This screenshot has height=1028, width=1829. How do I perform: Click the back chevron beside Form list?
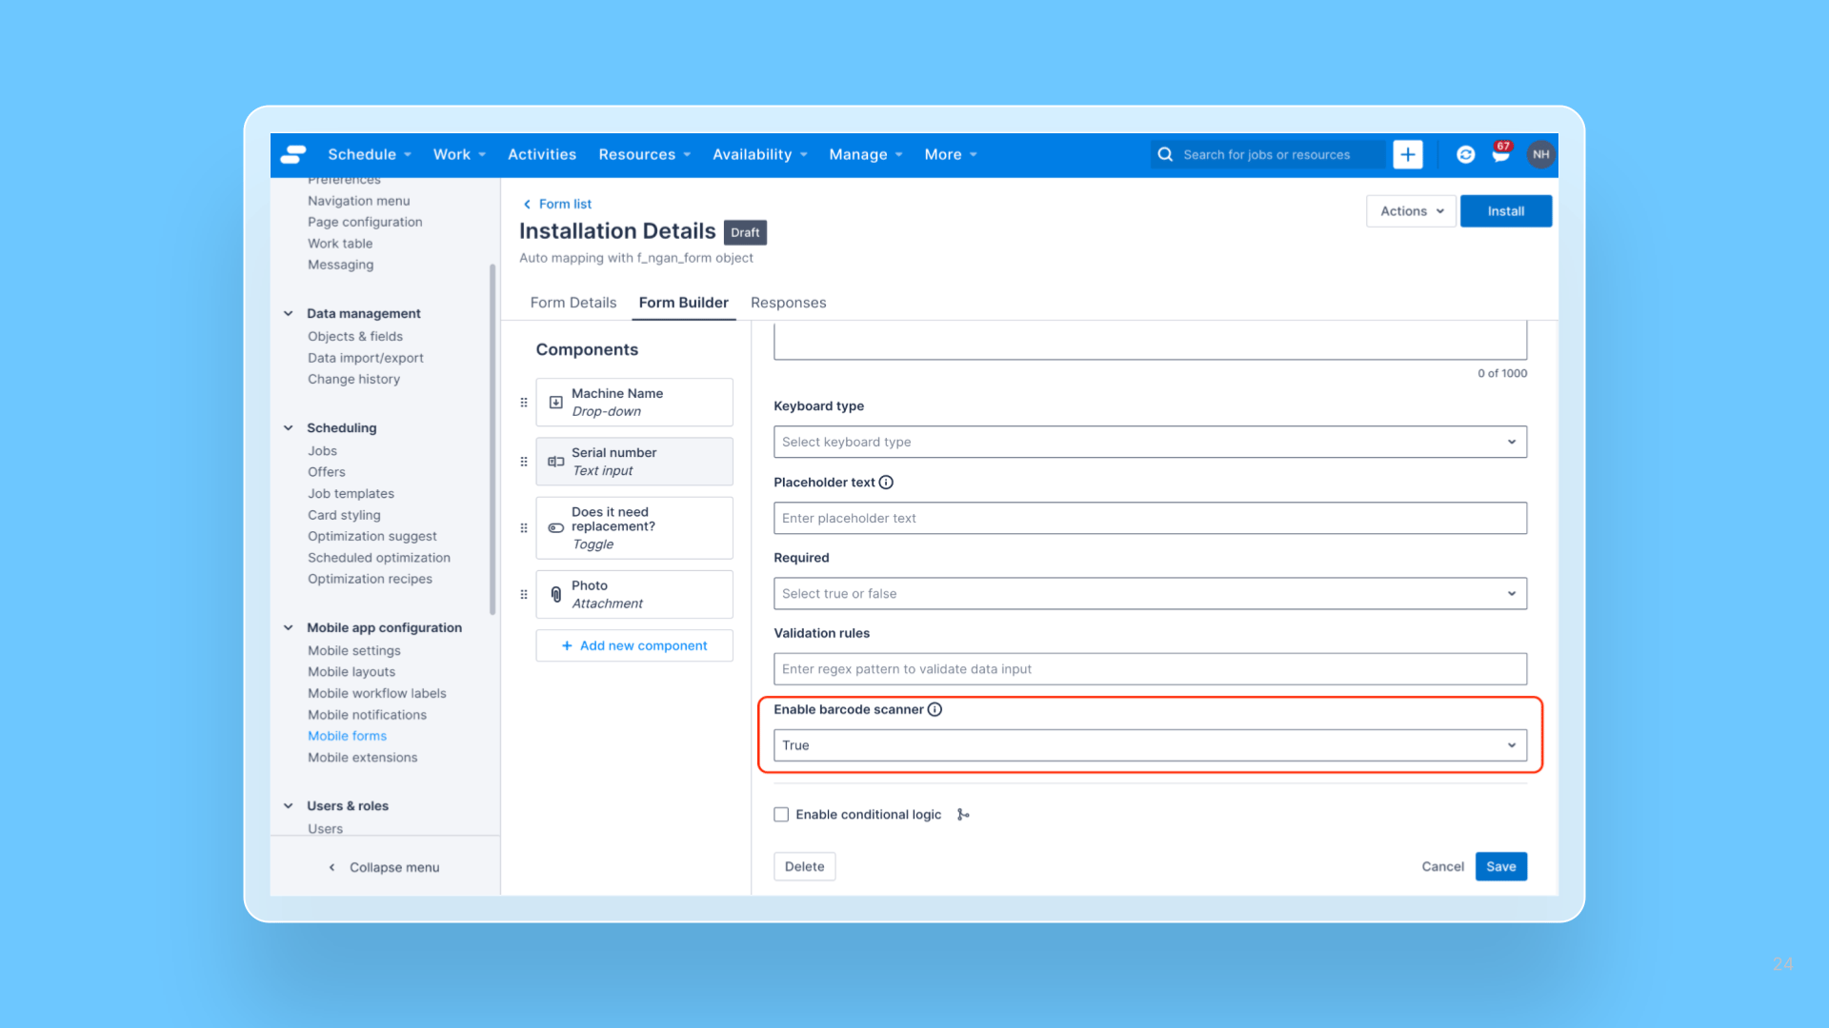pos(527,204)
